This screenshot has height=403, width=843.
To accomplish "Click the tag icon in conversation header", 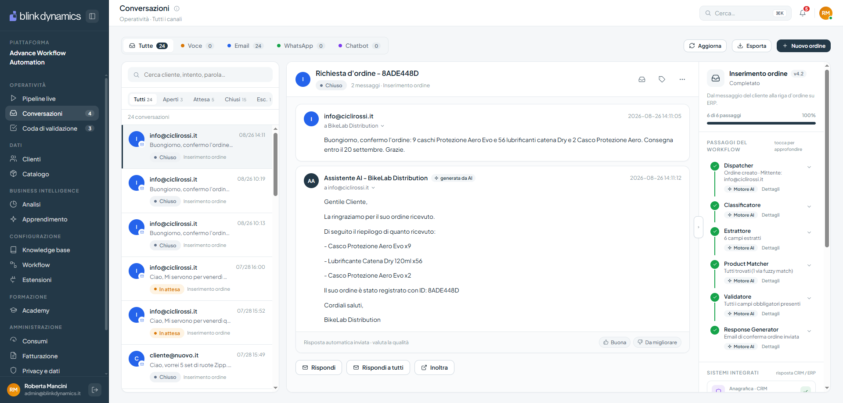I will coord(662,79).
